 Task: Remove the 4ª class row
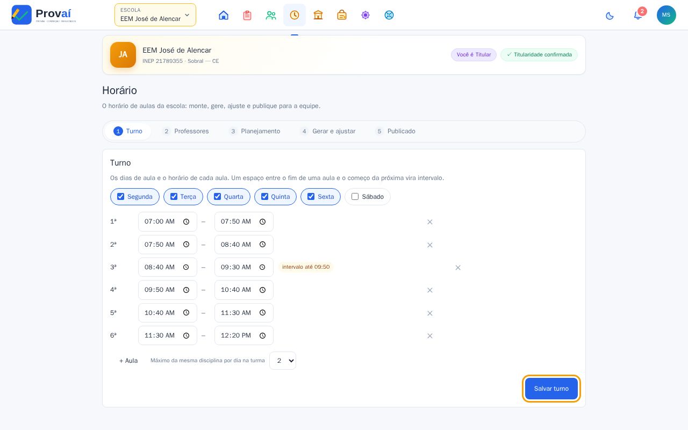pos(430,290)
